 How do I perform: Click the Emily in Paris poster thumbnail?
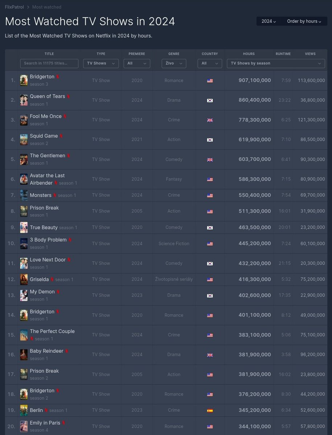[24, 426]
